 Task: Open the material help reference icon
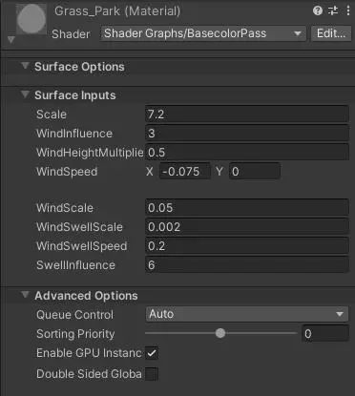[x=317, y=10]
